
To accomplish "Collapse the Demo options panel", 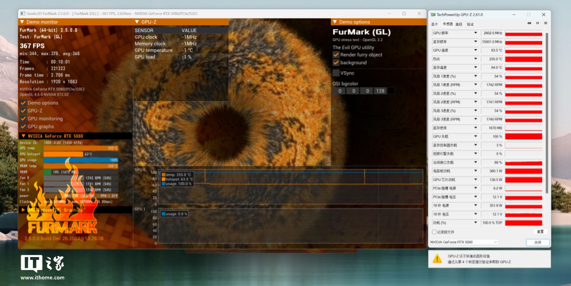I will coord(334,22).
